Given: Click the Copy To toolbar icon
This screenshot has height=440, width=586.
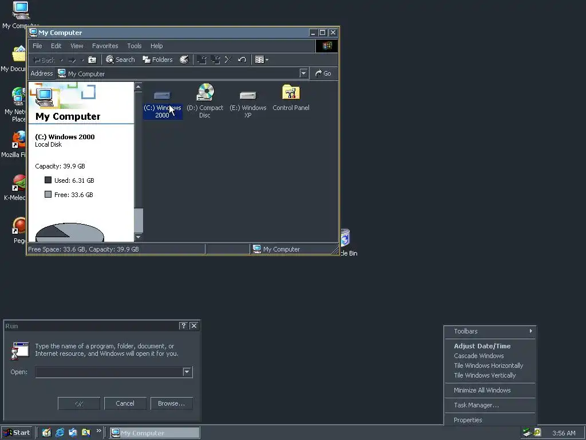Looking at the screenshot, I should [x=215, y=60].
